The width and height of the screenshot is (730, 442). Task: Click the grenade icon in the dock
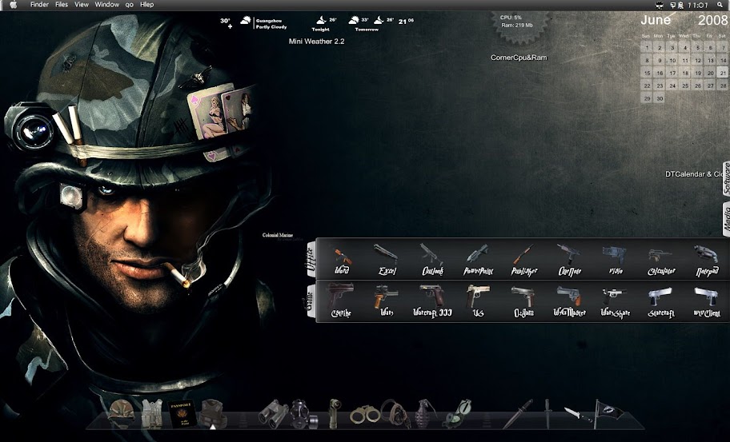click(x=426, y=412)
